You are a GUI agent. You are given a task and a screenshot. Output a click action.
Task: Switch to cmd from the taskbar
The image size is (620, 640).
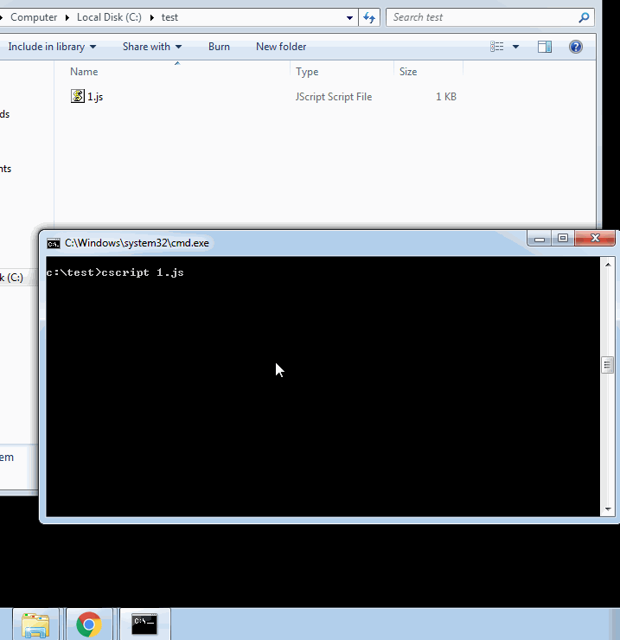144,624
